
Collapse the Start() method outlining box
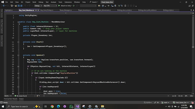pos(18,42)
